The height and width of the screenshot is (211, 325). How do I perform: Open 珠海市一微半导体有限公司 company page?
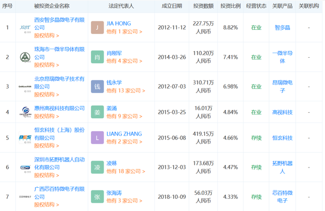click(59, 53)
